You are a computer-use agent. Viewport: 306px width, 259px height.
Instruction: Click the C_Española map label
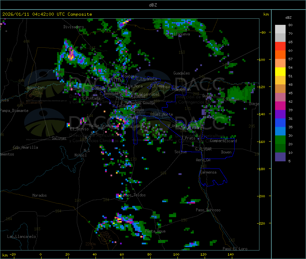coord(147,79)
